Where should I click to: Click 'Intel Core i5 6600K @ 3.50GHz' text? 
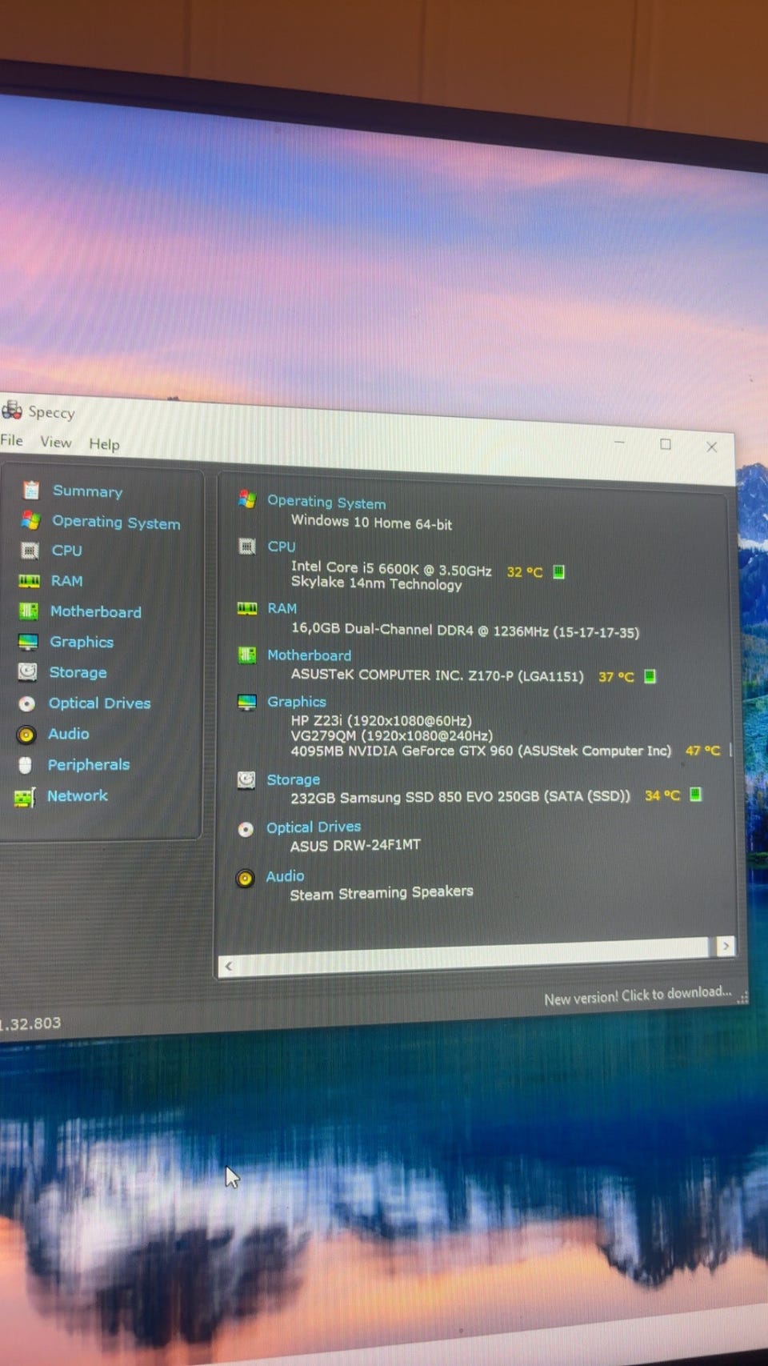pos(391,569)
